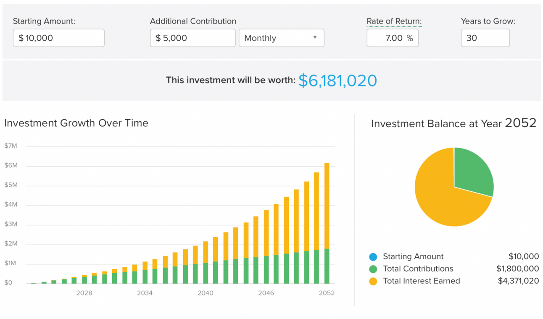Click the Total Interest Earned legend label

pos(421,281)
